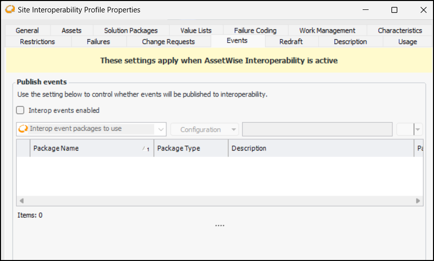Image resolution: width=434 pixels, height=261 pixels.
Task: Open the Configuration dropdown
Action: pyautogui.click(x=205, y=129)
